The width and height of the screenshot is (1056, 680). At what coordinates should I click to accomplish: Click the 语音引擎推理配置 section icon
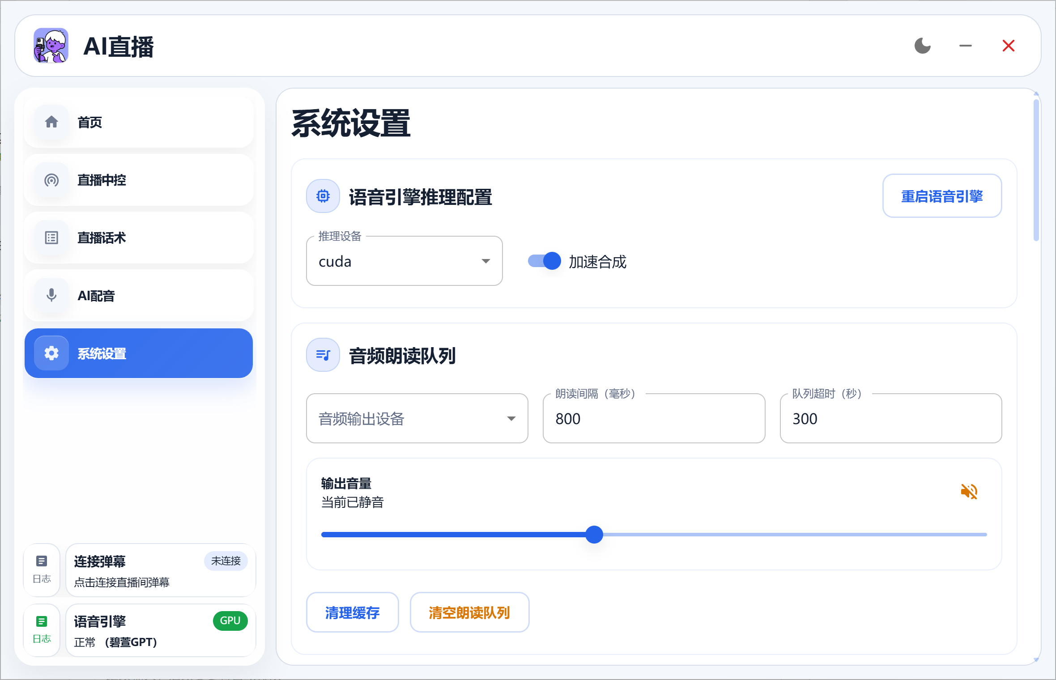coord(322,196)
